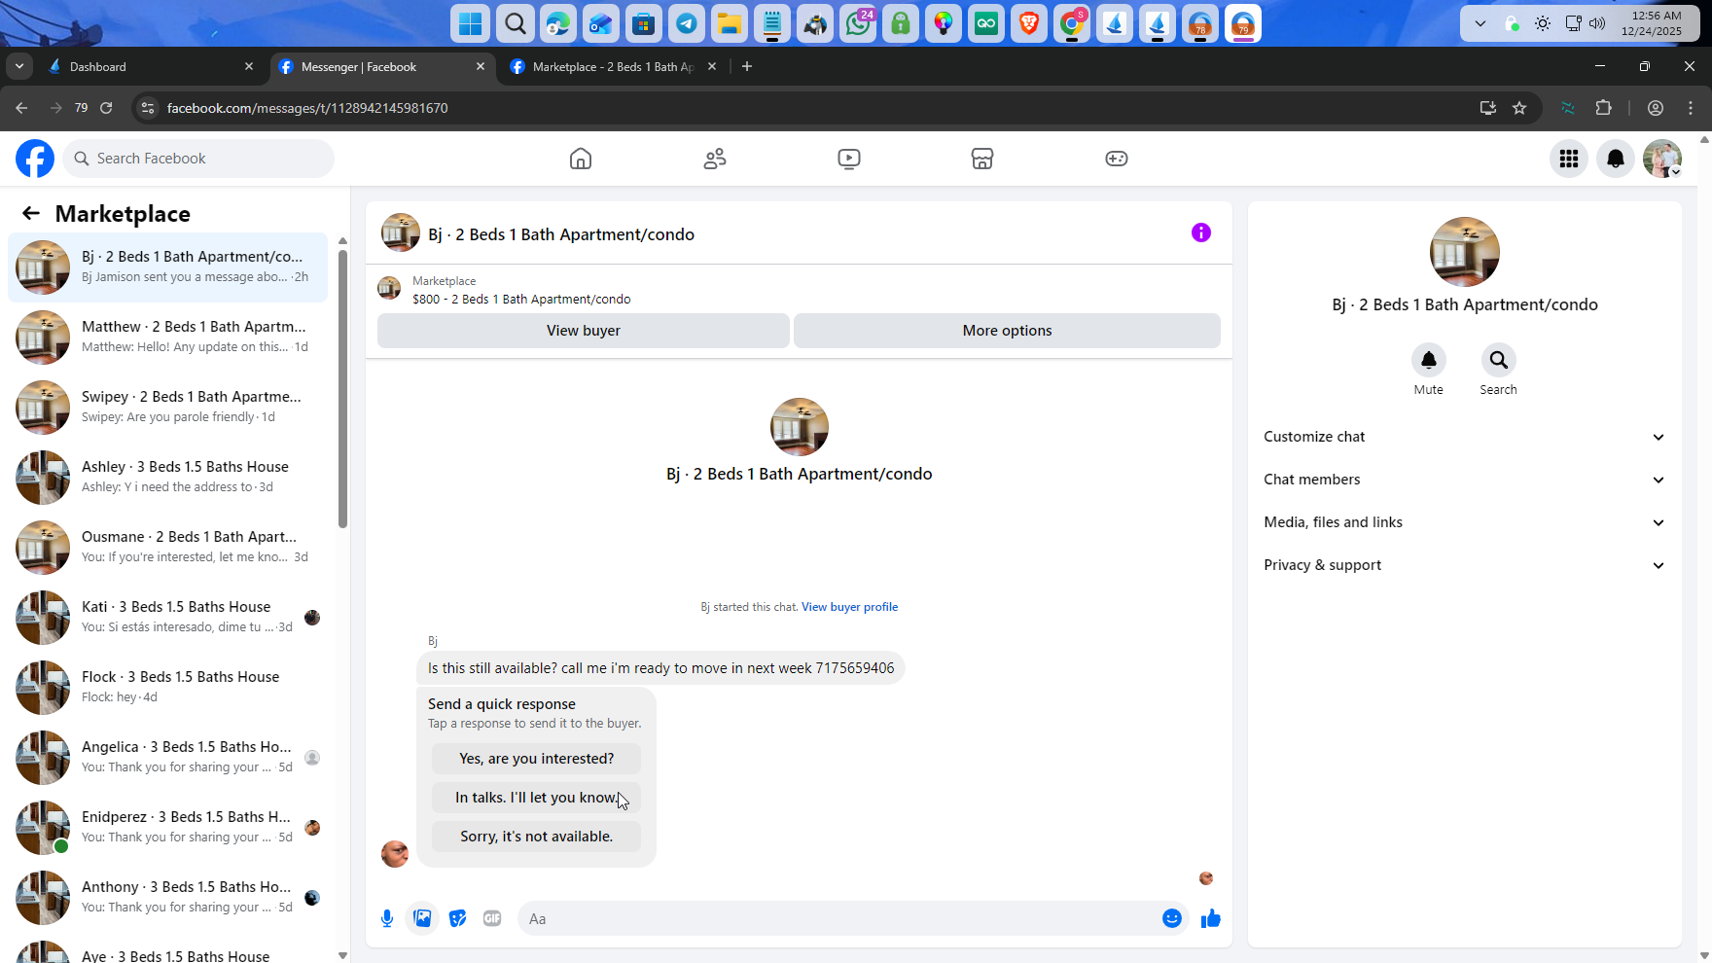
Task: Open browser extensions puzzle icon
Action: point(1604,108)
